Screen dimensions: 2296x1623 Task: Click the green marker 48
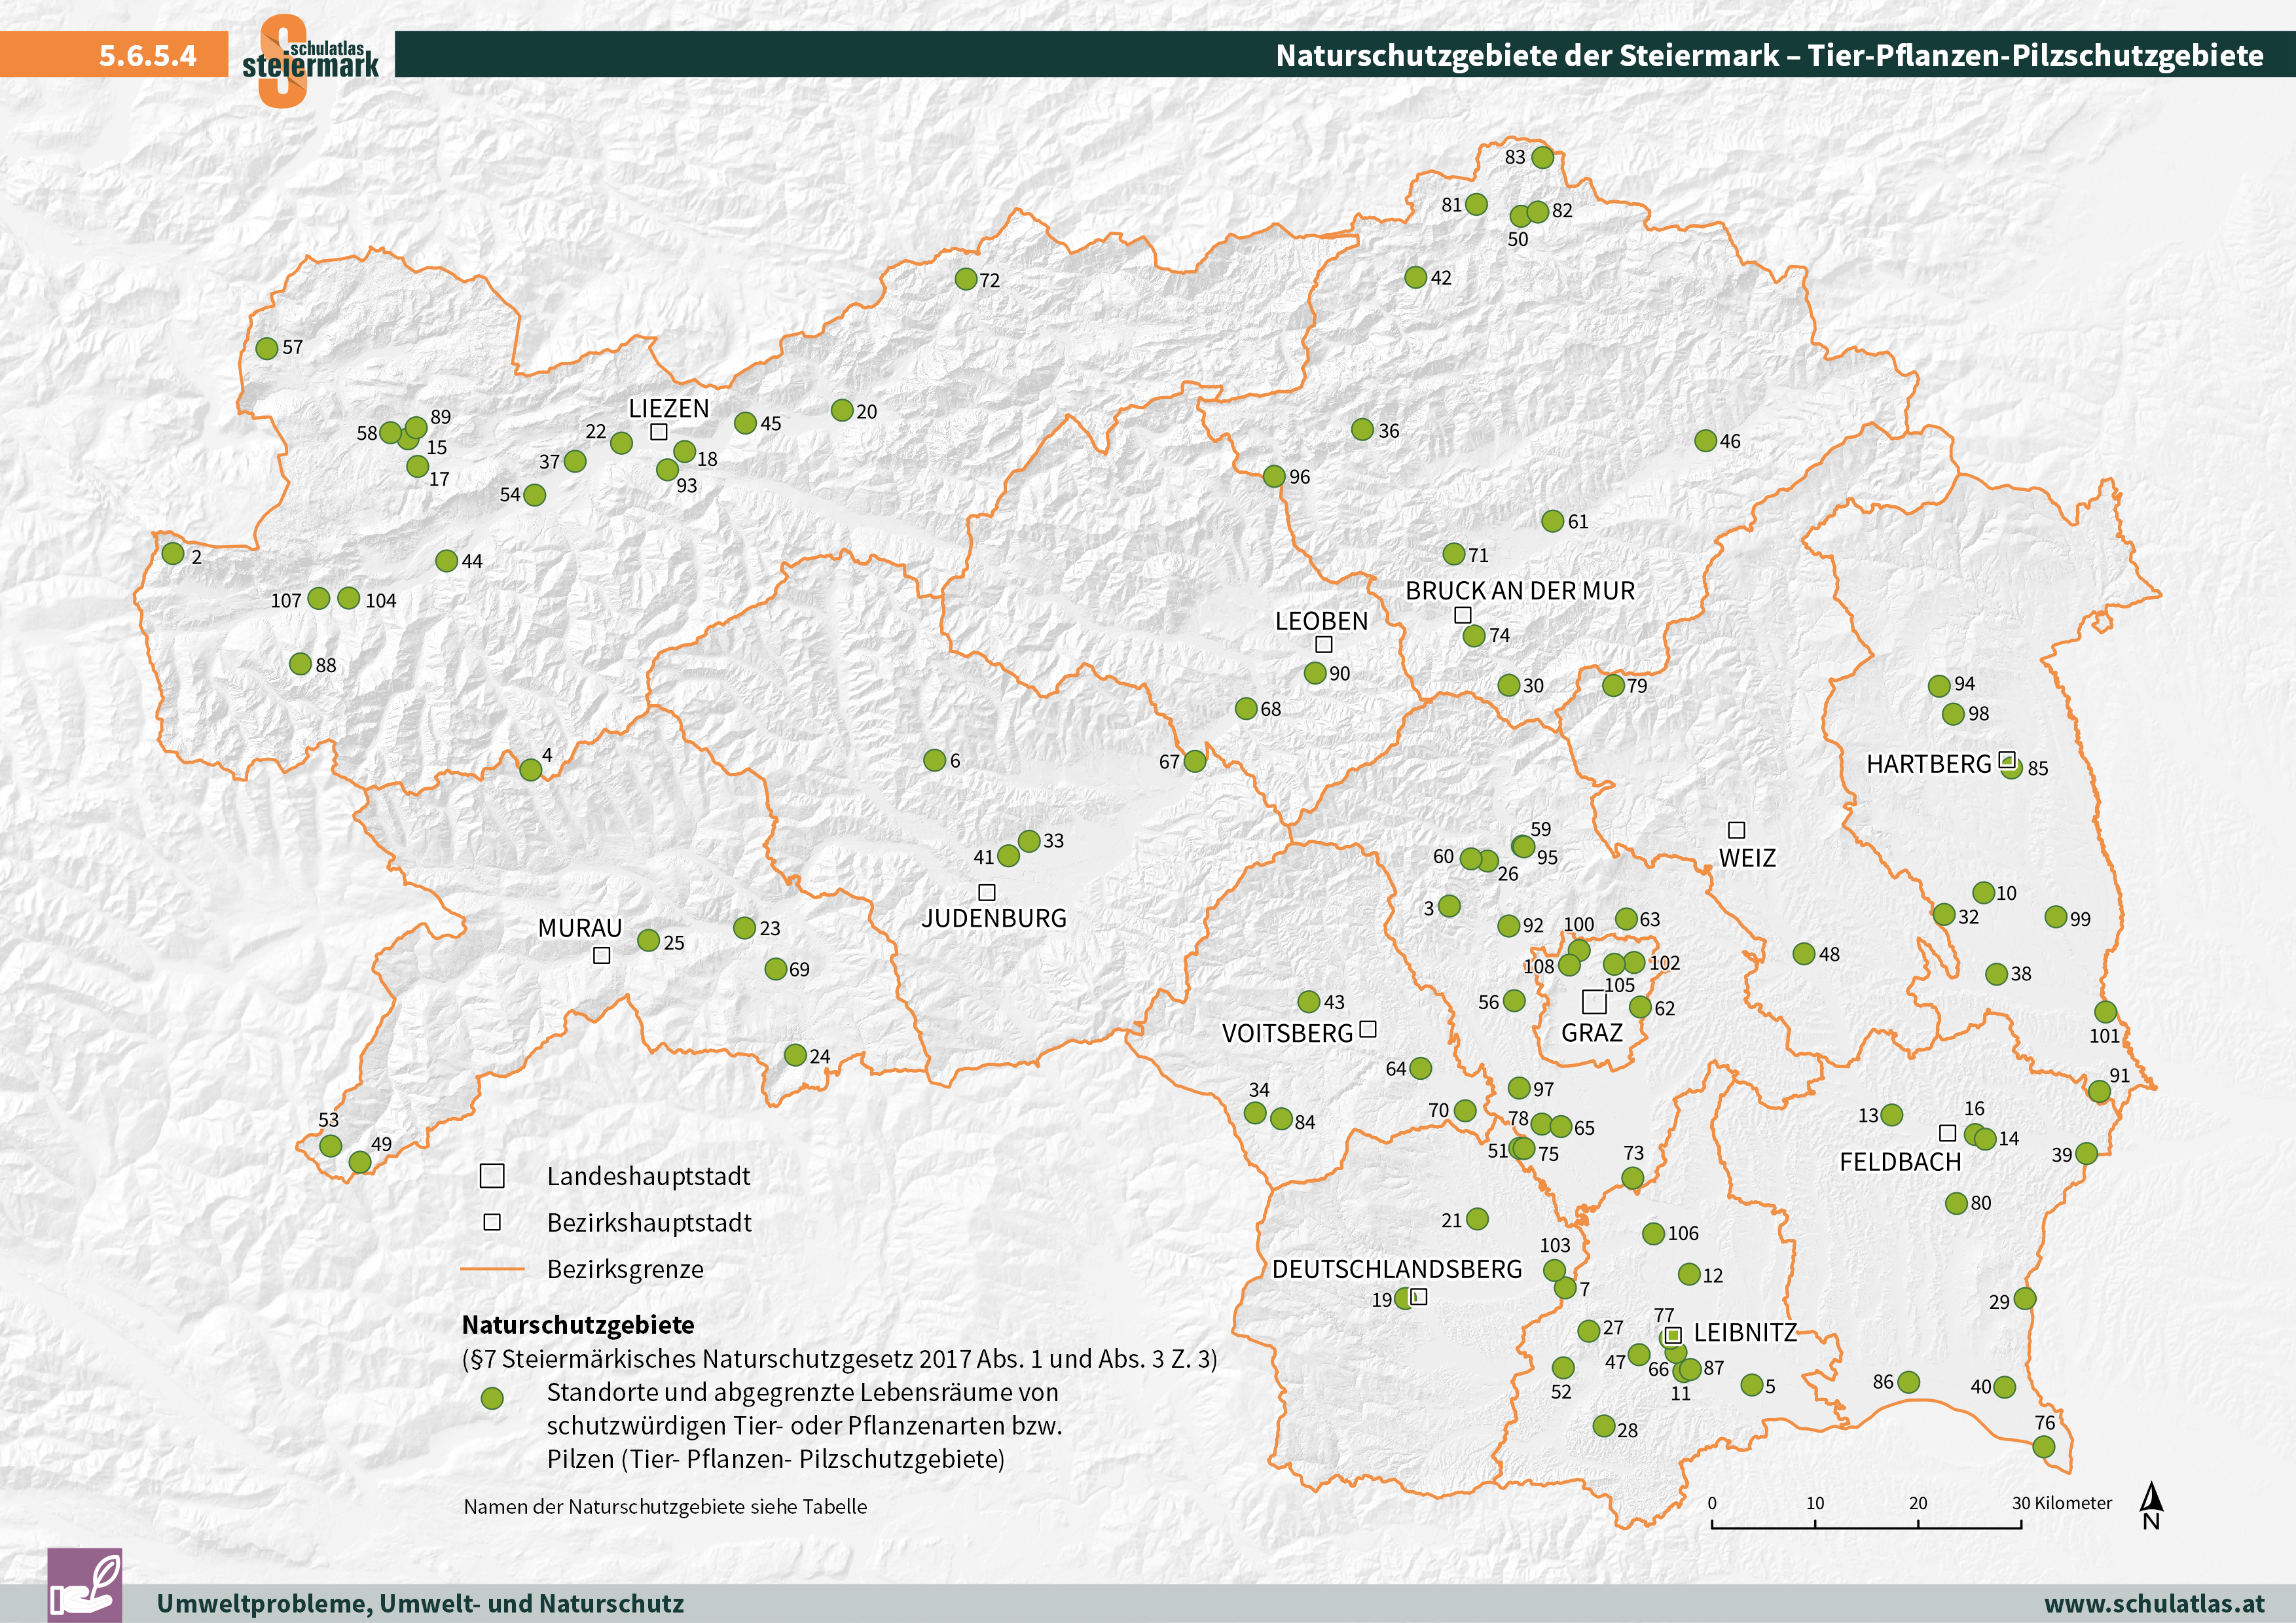pyautogui.click(x=1804, y=954)
